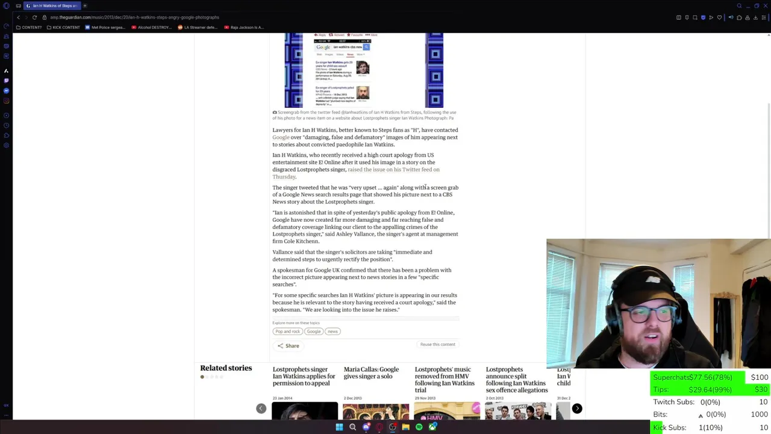The width and height of the screenshot is (771, 434).
Task: Click the Windows Start button on taskbar
Action: click(x=339, y=427)
